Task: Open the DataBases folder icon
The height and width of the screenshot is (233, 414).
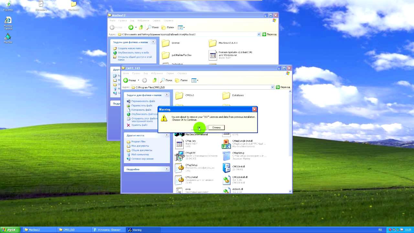Action: click(x=226, y=95)
